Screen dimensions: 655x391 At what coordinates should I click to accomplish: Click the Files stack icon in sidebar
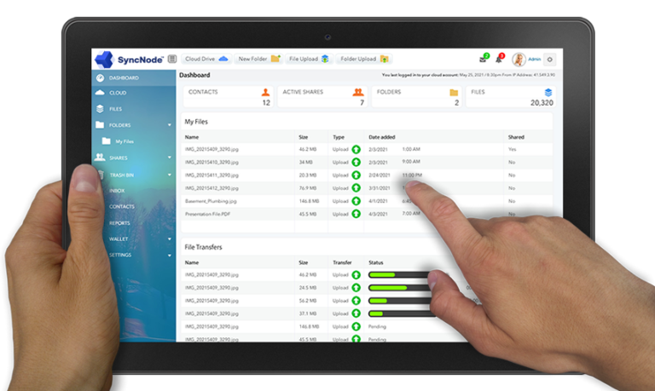pos(100,108)
